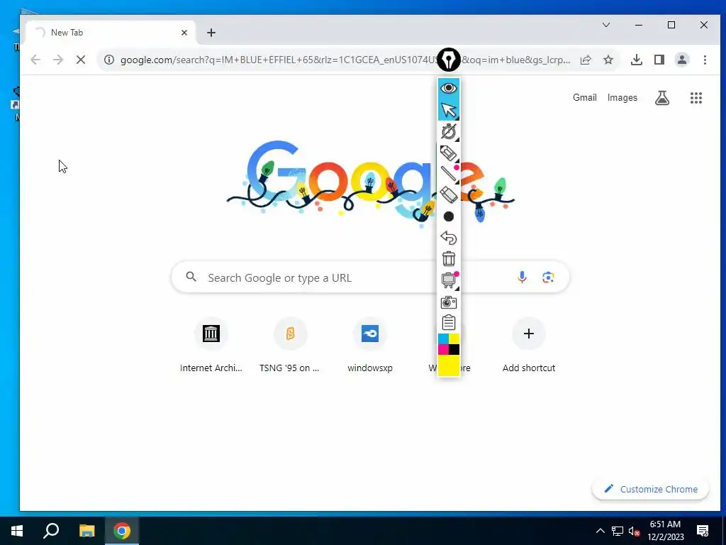The height and width of the screenshot is (545, 726).
Task: Toggle ink visibility with the eye icon
Action: pos(448,88)
